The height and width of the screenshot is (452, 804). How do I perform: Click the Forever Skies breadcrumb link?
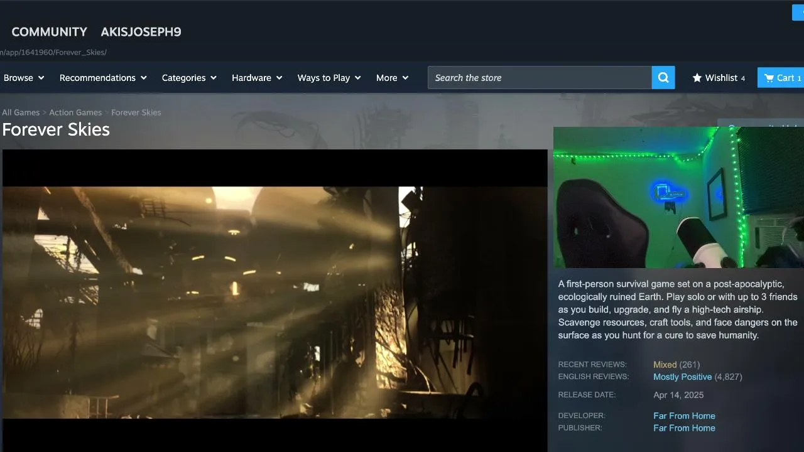tap(136, 112)
